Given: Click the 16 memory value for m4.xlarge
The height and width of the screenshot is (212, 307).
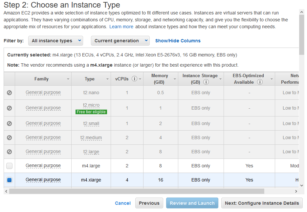Looking at the screenshot, I should [x=161, y=180].
